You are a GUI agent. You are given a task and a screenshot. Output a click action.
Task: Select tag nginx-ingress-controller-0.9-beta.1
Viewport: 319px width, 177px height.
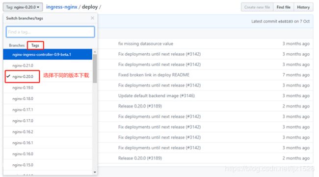click(x=48, y=55)
